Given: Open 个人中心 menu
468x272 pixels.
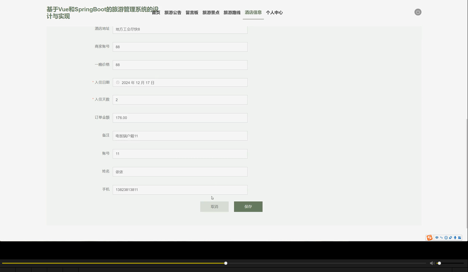Looking at the screenshot, I should (x=274, y=12).
